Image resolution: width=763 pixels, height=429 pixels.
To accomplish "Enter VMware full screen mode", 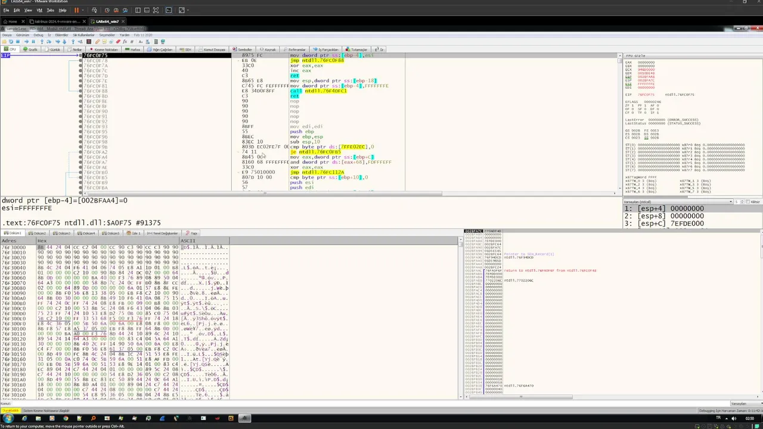I will click(x=156, y=10).
